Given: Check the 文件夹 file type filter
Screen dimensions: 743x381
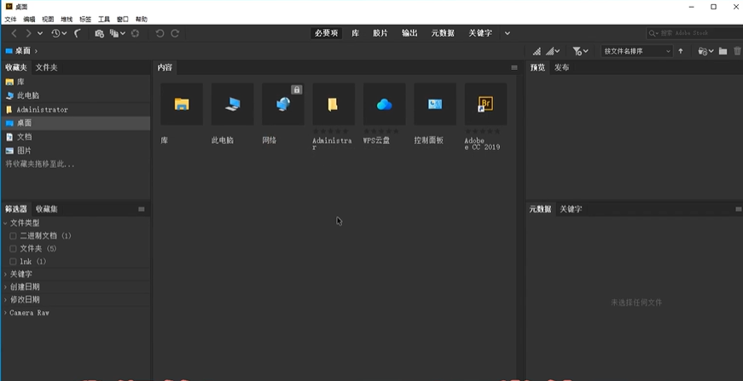Looking at the screenshot, I should point(13,248).
